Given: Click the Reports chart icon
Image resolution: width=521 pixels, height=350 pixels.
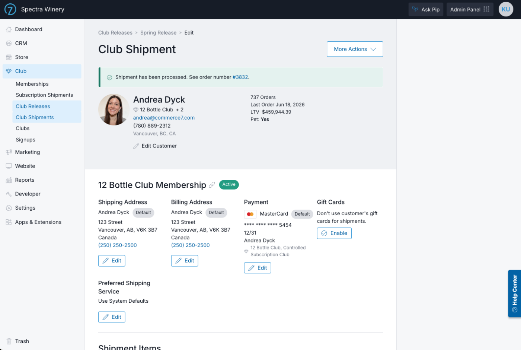Looking at the screenshot, I should pyautogui.click(x=9, y=180).
